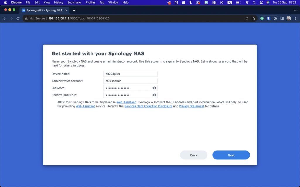Click the Next button
300x187 pixels.
pyautogui.click(x=231, y=155)
